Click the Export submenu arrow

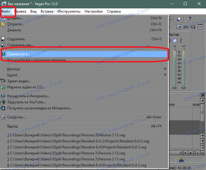pyautogui.click(x=165, y=75)
